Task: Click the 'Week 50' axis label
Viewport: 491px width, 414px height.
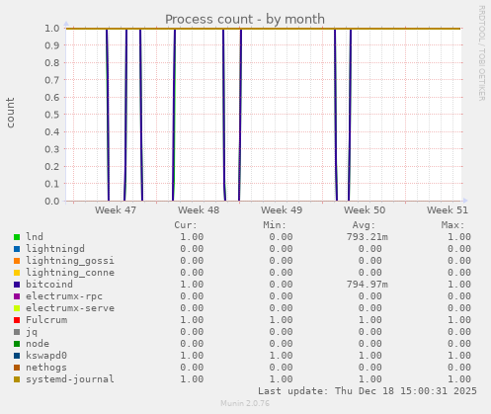Action: pos(365,209)
